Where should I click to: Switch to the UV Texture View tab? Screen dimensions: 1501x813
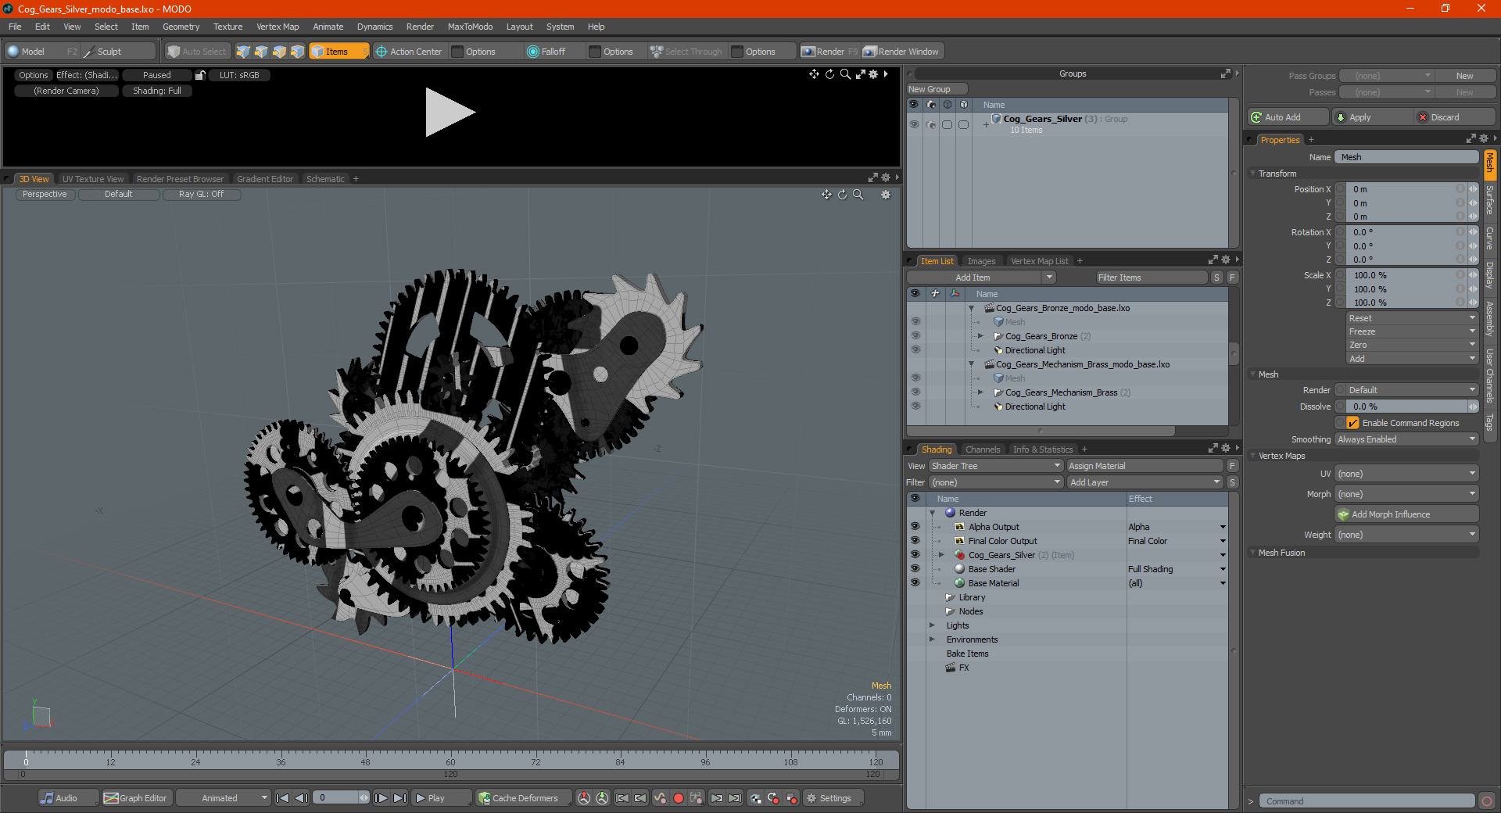(x=92, y=179)
